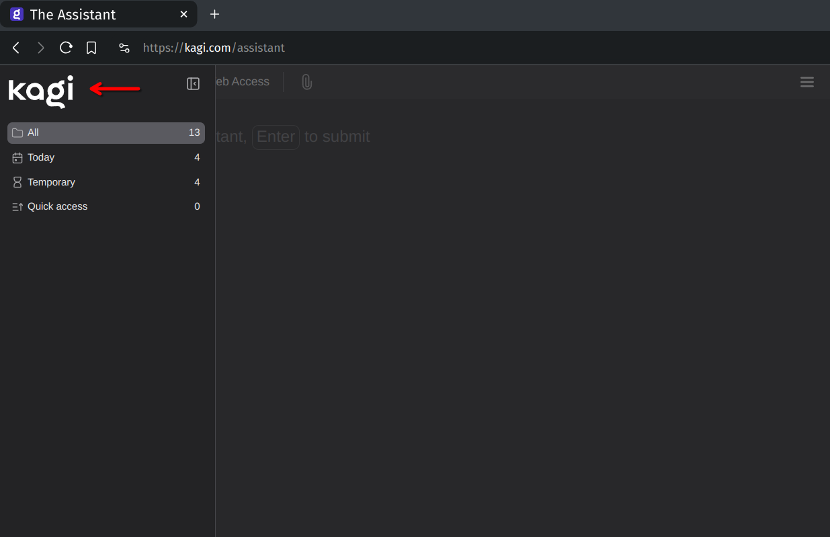Collapse the sidebar using the panel icon
Image resolution: width=830 pixels, height=537 pixels.
(x=193, y=84)
